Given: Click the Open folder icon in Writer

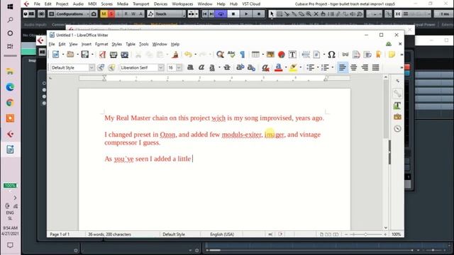Looking at the screenshot, I should pos(70,55).
